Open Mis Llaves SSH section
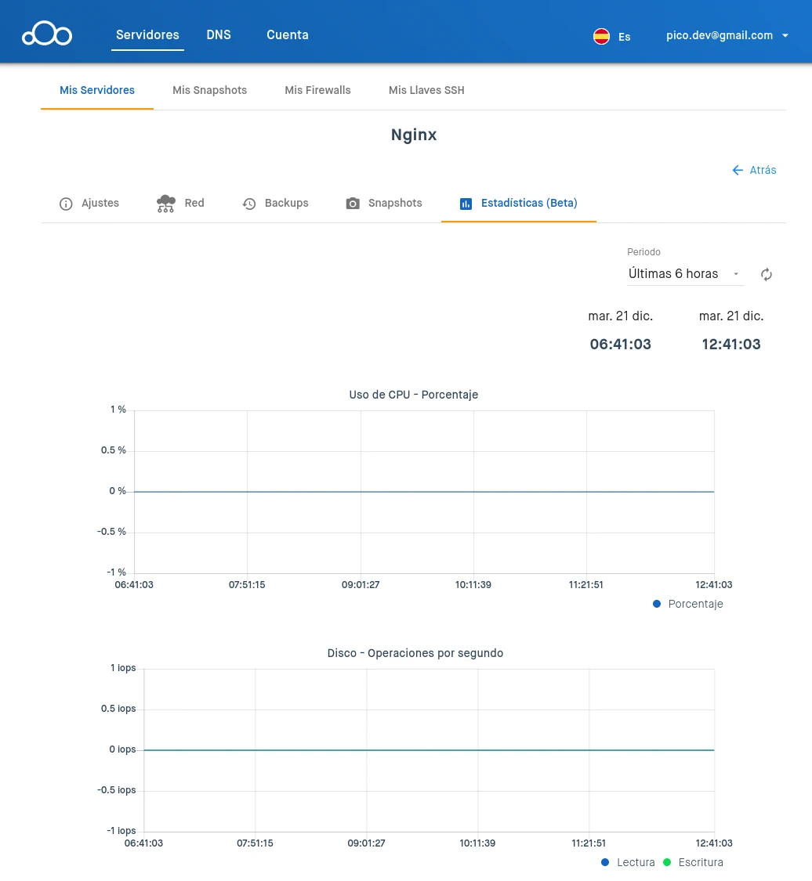This screenshot has height=881, width=812. (x=426, y=90)
